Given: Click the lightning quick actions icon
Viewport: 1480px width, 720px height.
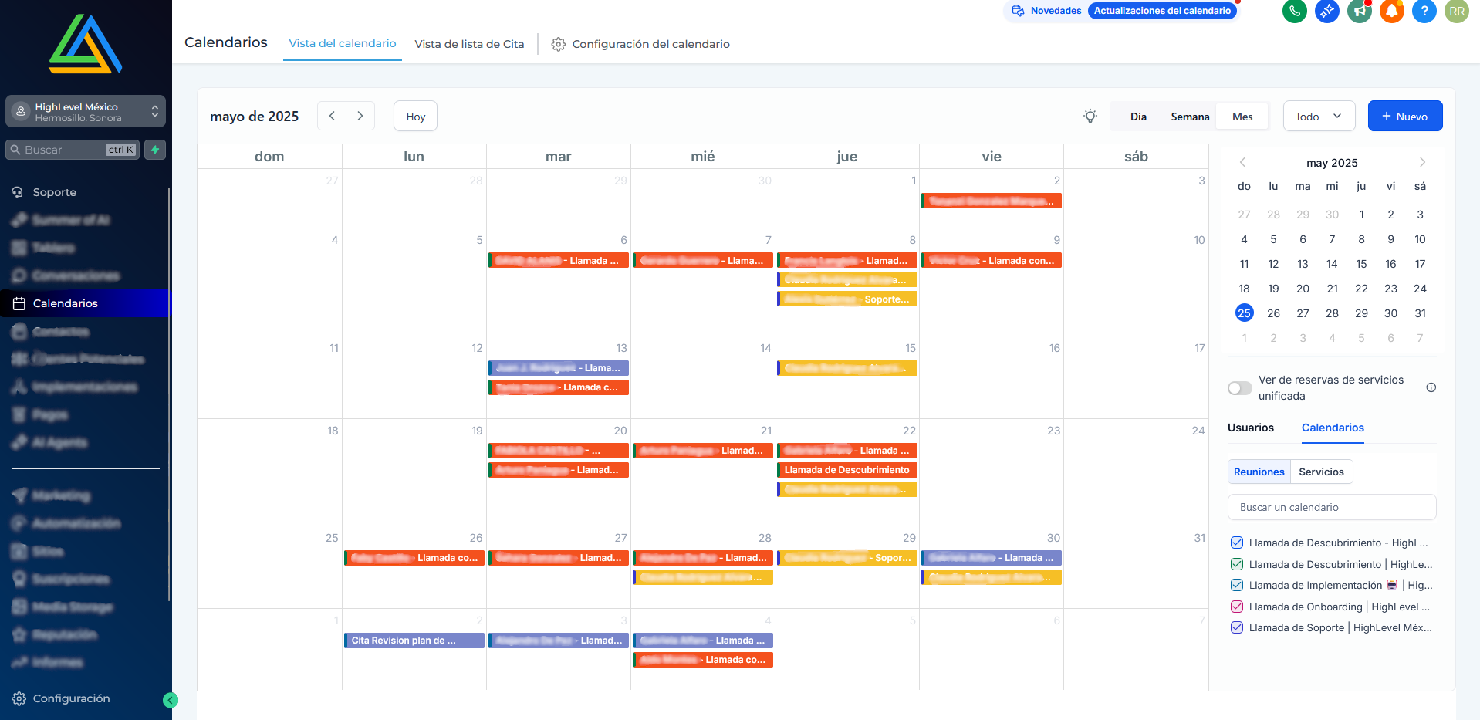Looking at the screenshot, I should coord(155,150).
